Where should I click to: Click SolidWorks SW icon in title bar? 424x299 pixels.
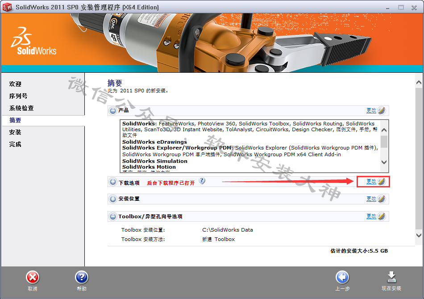(7, 7)
